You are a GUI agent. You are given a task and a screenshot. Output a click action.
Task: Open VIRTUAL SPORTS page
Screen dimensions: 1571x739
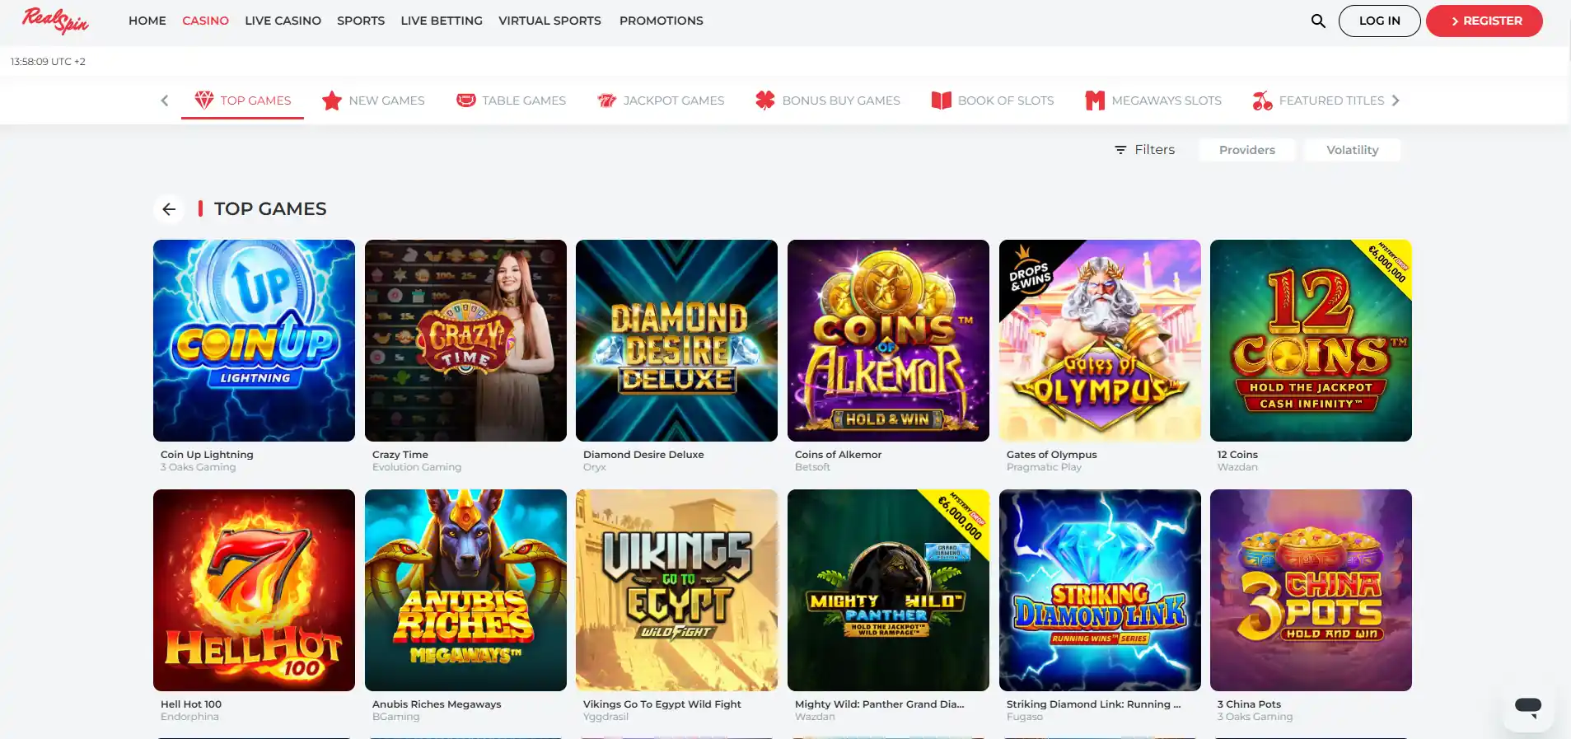549,21
